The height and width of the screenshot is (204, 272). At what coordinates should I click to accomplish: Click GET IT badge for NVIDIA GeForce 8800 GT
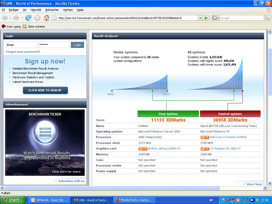pos(143,149)
